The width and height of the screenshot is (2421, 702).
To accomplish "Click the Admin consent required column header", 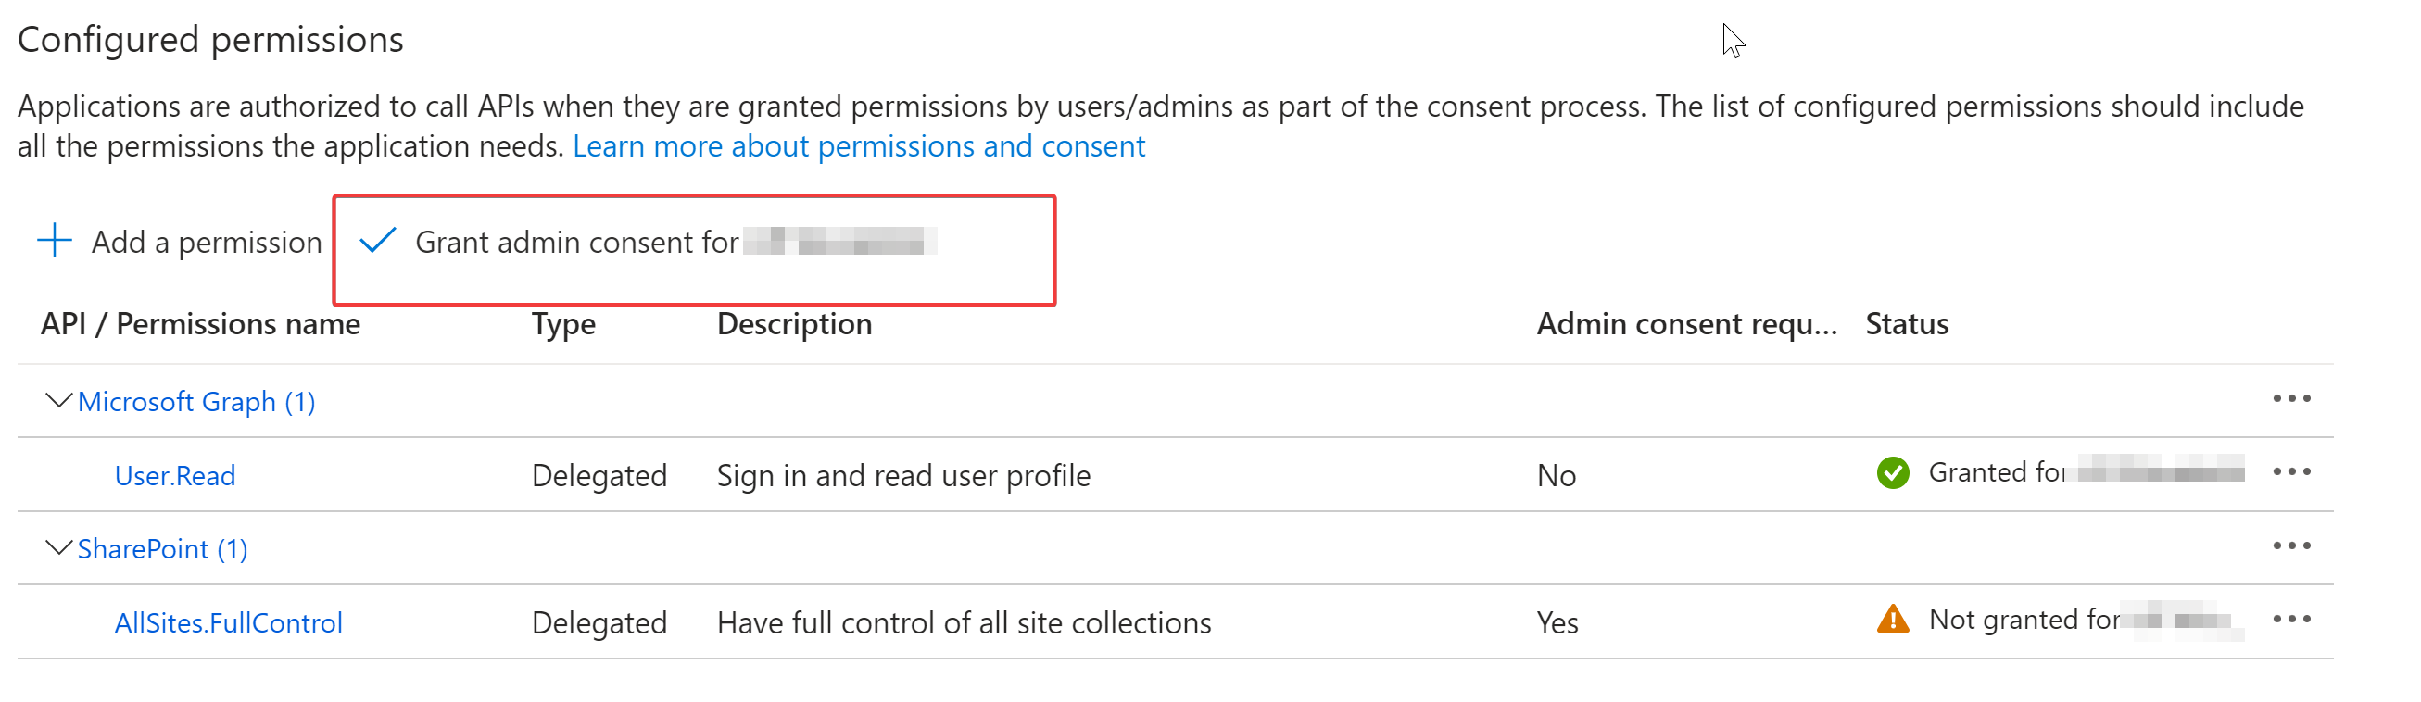I will (1686, 324).
